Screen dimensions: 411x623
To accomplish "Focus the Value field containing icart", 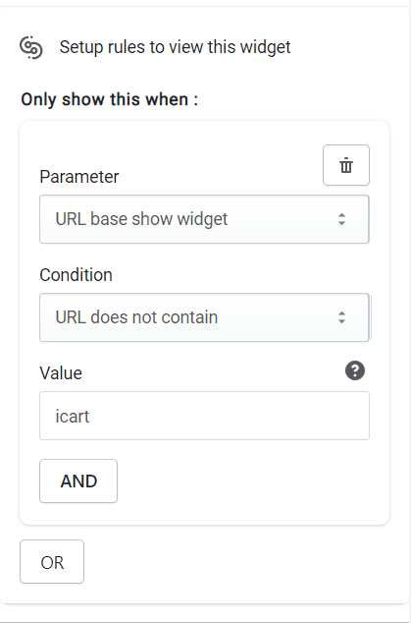I will [204, 416].
